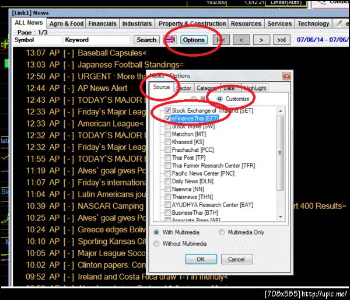The image size is (350, 300).
Task: Check Thaisnews [THN] source
Action: tap(167, 197)
